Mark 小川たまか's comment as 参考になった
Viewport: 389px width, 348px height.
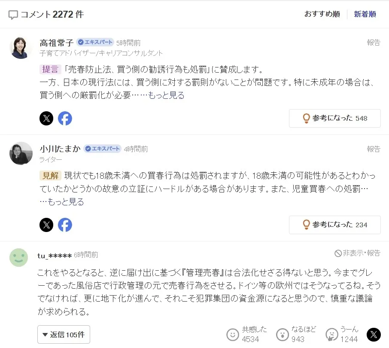click(x=334, y=225)
